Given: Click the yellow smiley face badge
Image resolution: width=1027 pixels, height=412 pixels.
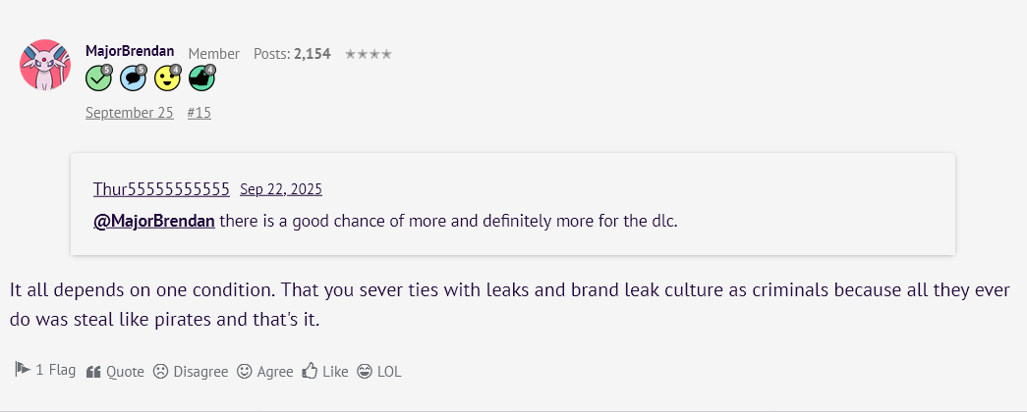Looking at the screenshot, I should [x=167, y=77].
